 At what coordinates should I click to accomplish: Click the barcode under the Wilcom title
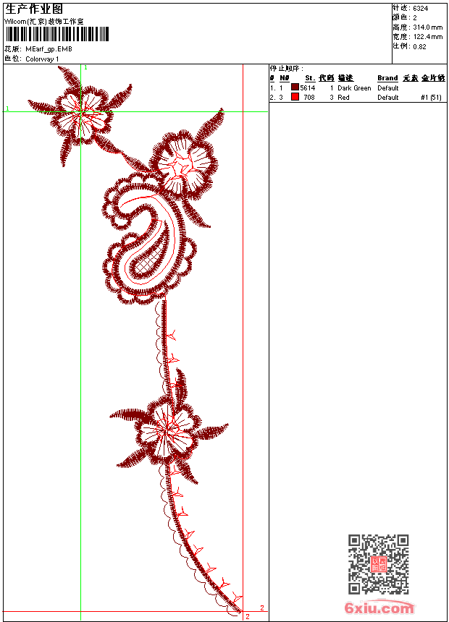[56, 35]
